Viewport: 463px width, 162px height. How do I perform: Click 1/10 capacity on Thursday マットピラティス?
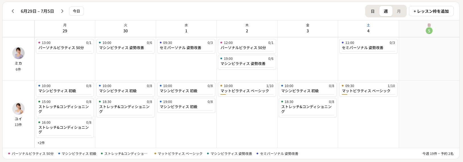(270, 86)
